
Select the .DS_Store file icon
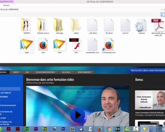click(x=109, y=25)
